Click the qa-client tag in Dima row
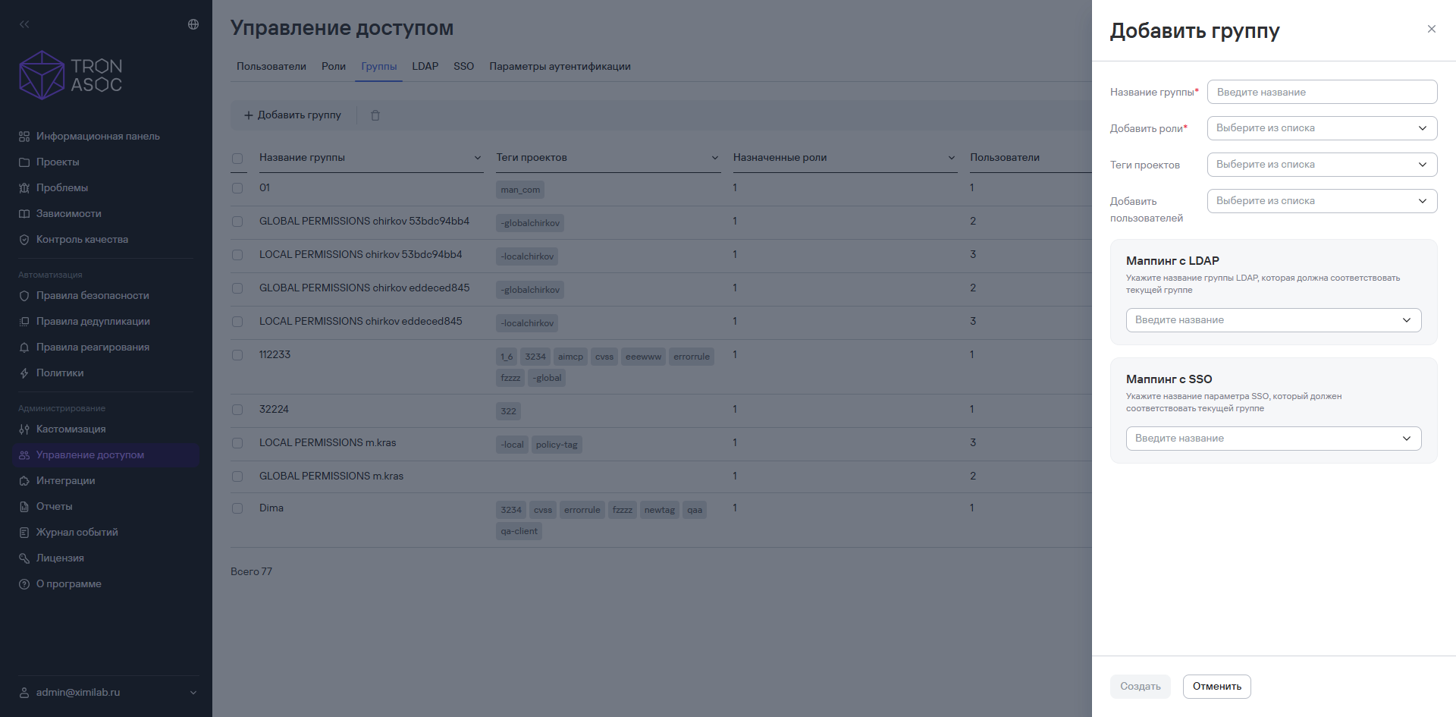 (x=519, y=531)
